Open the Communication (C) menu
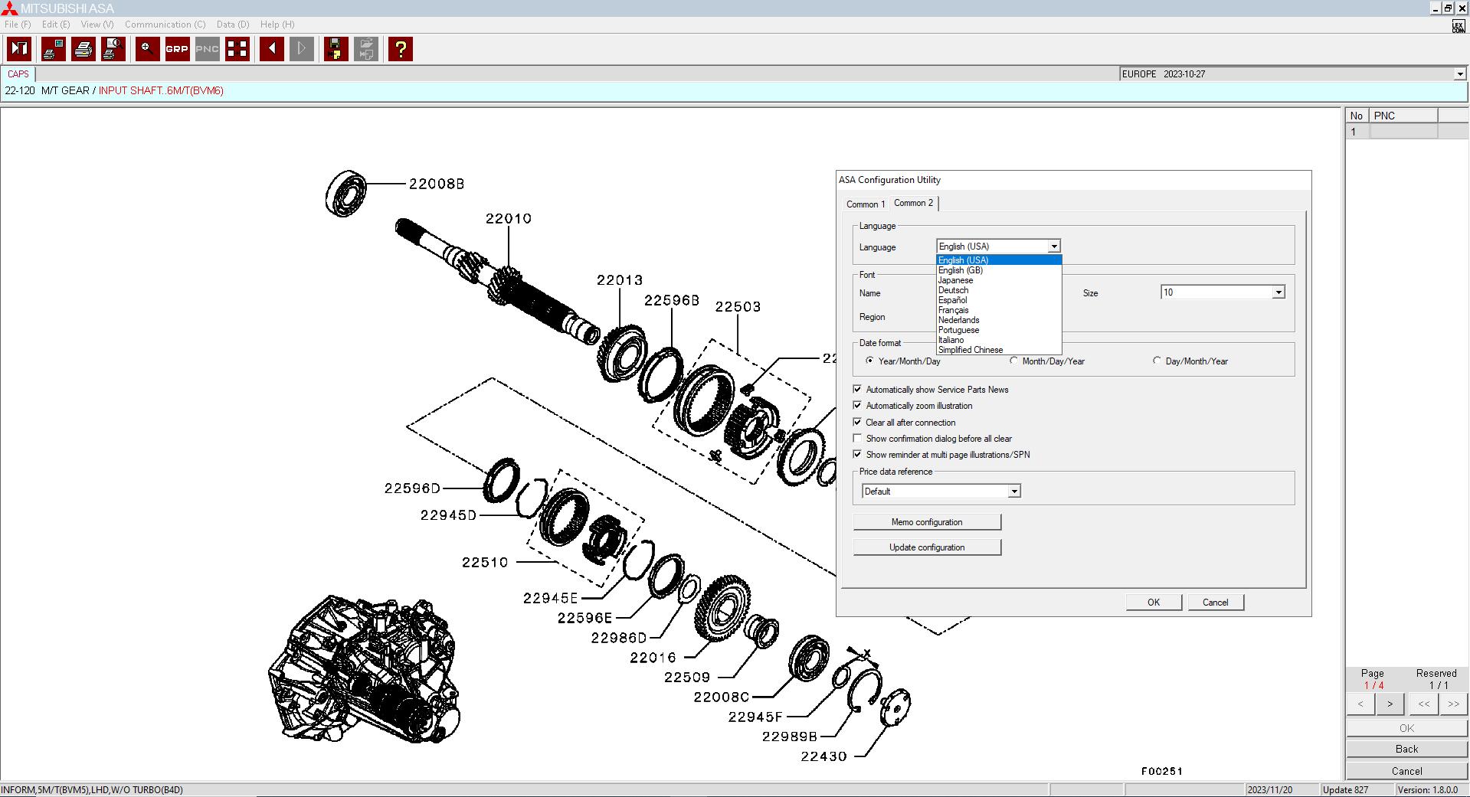This screenshot has height=797, width=1470. click(165, 24)
